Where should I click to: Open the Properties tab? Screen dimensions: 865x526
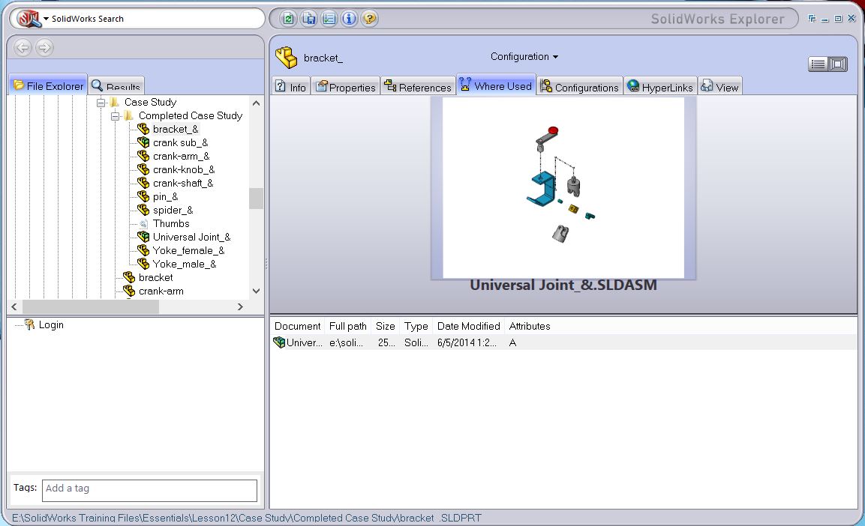pyautogui.click(x=346, y=86)
